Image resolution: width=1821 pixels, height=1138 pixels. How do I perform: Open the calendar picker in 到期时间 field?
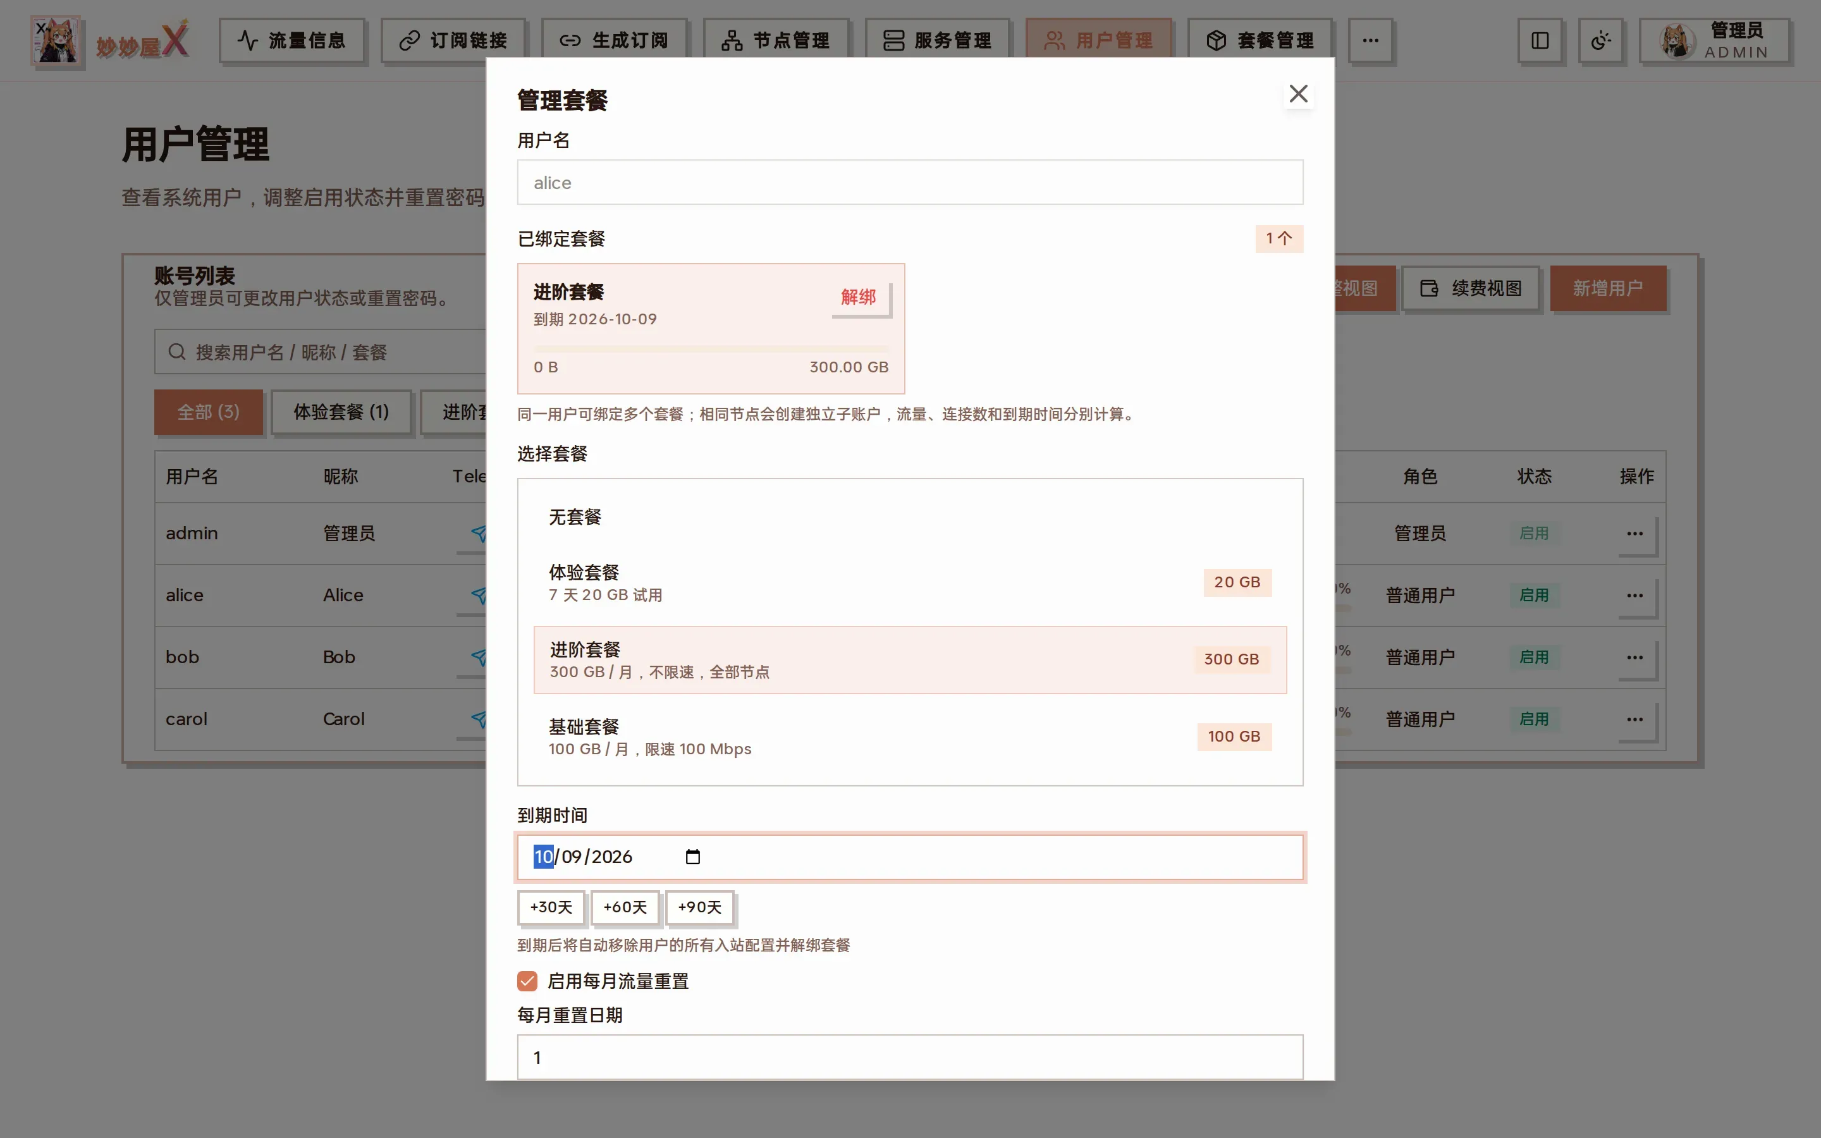pyautogui.click(x=692, y=857)
